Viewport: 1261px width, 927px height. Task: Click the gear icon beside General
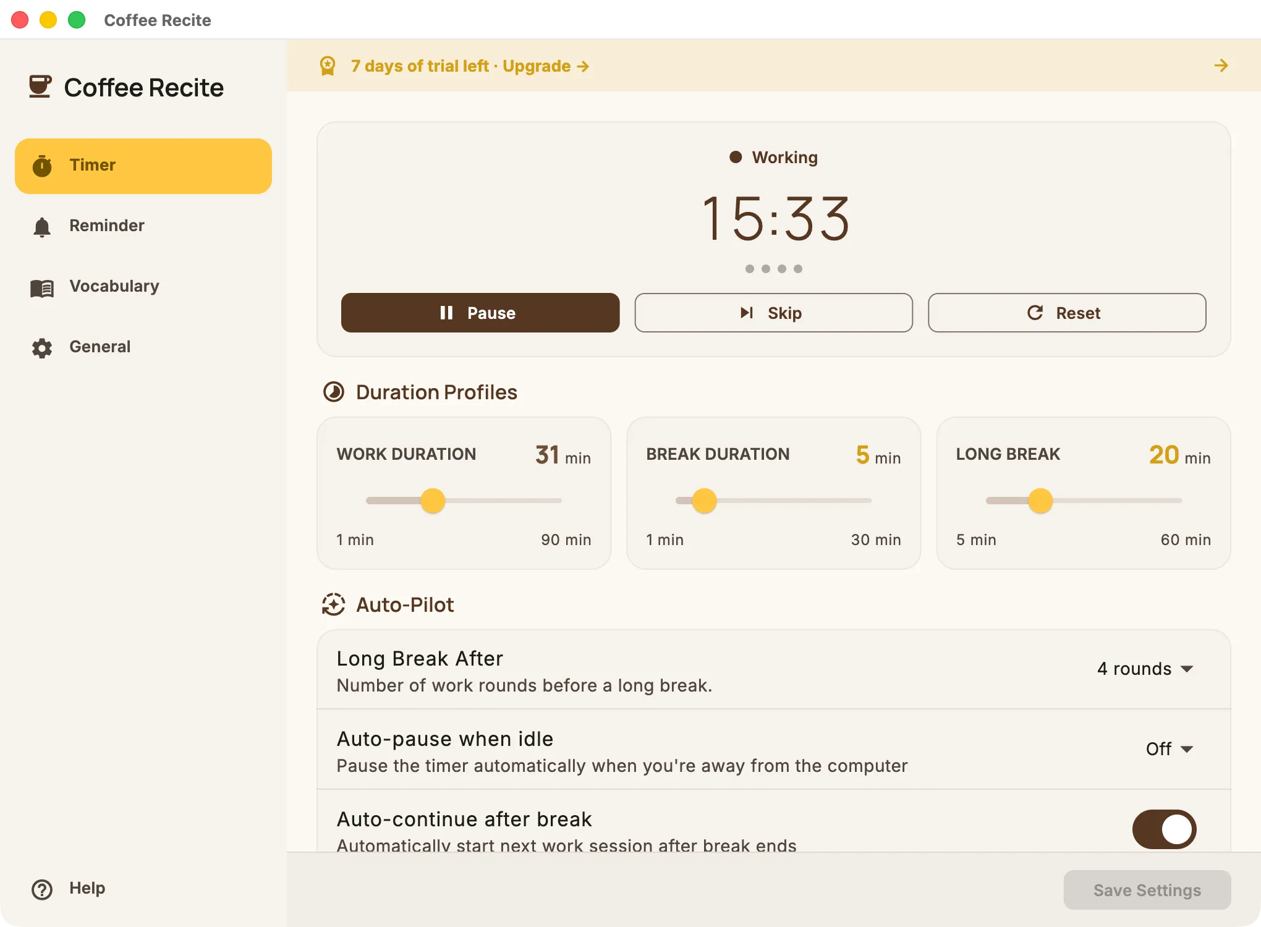pos(42,348)
